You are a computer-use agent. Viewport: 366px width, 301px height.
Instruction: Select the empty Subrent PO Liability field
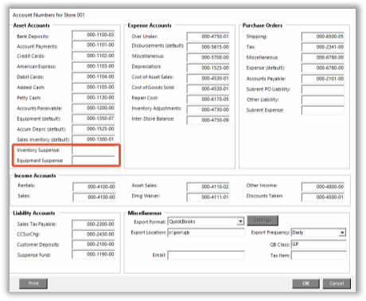point(323,89)
